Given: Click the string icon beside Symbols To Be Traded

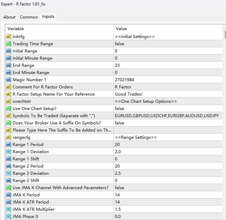Looking at the screenshot, I should (x=8, y=116).
